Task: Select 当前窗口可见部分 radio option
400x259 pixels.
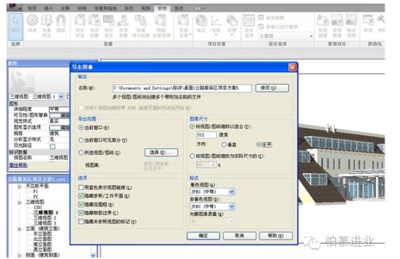Action: [81, 140]
